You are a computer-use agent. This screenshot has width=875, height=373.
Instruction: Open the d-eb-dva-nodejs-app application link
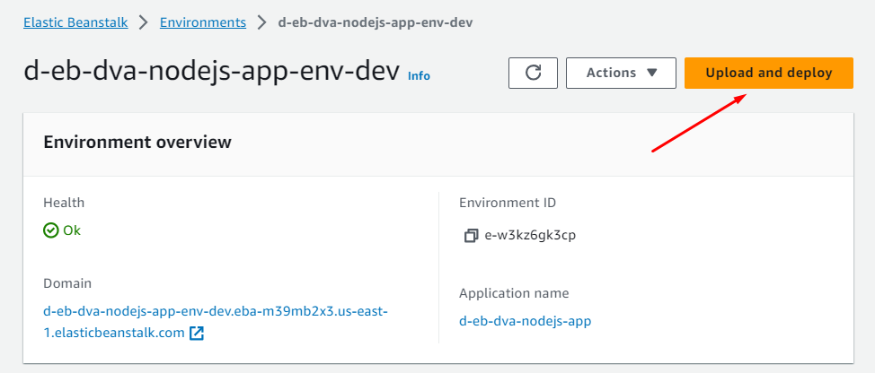525,321
